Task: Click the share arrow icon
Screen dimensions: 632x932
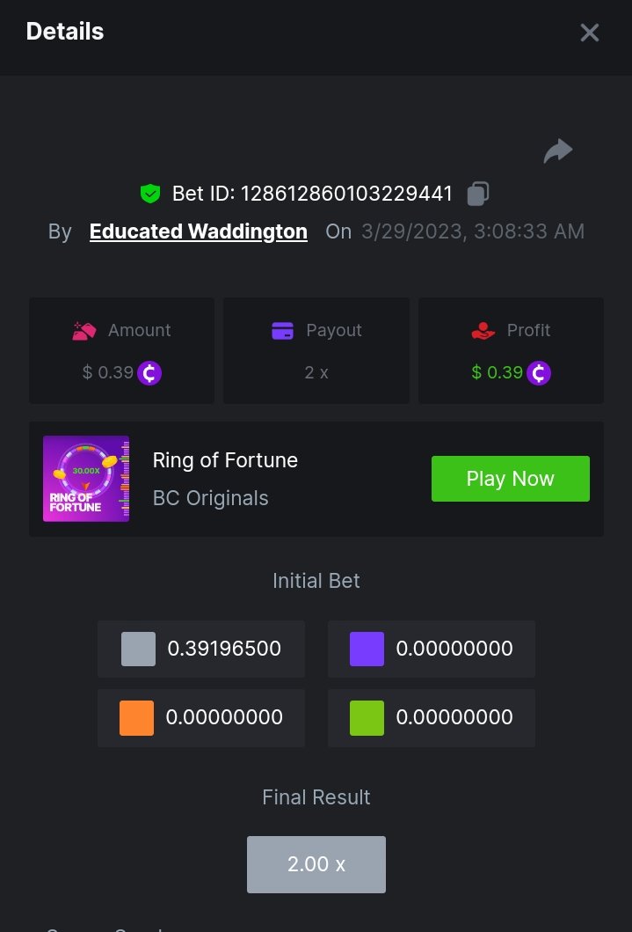Action: point(558,151)
